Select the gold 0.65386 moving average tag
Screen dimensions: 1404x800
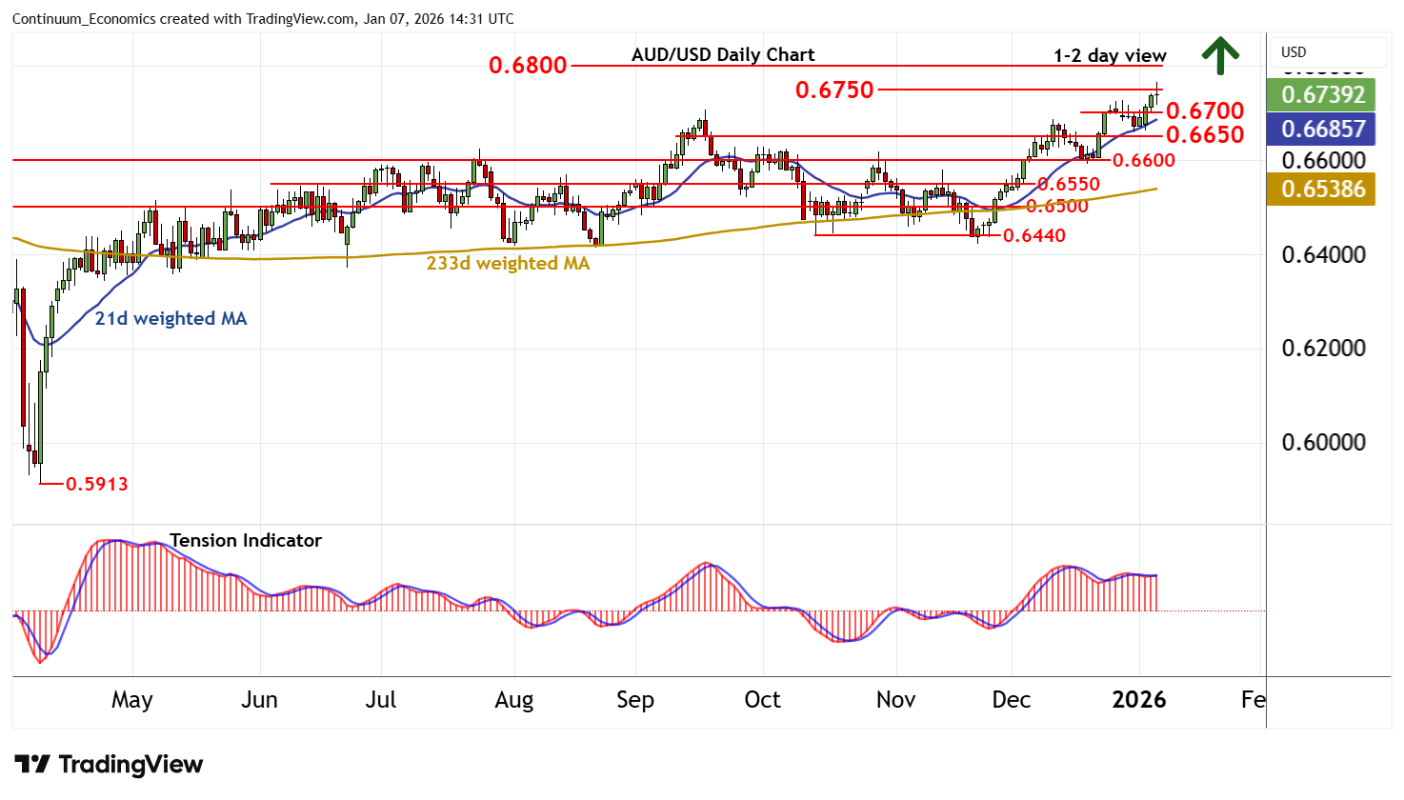[1323, 190]
